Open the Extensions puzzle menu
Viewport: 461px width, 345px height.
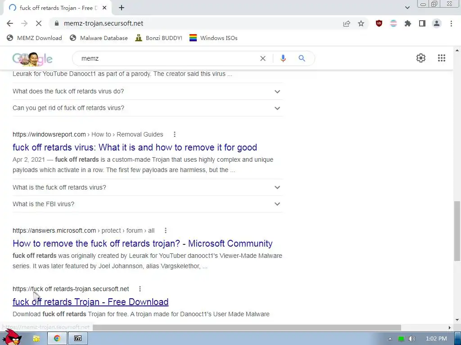(x=407, y=23)
